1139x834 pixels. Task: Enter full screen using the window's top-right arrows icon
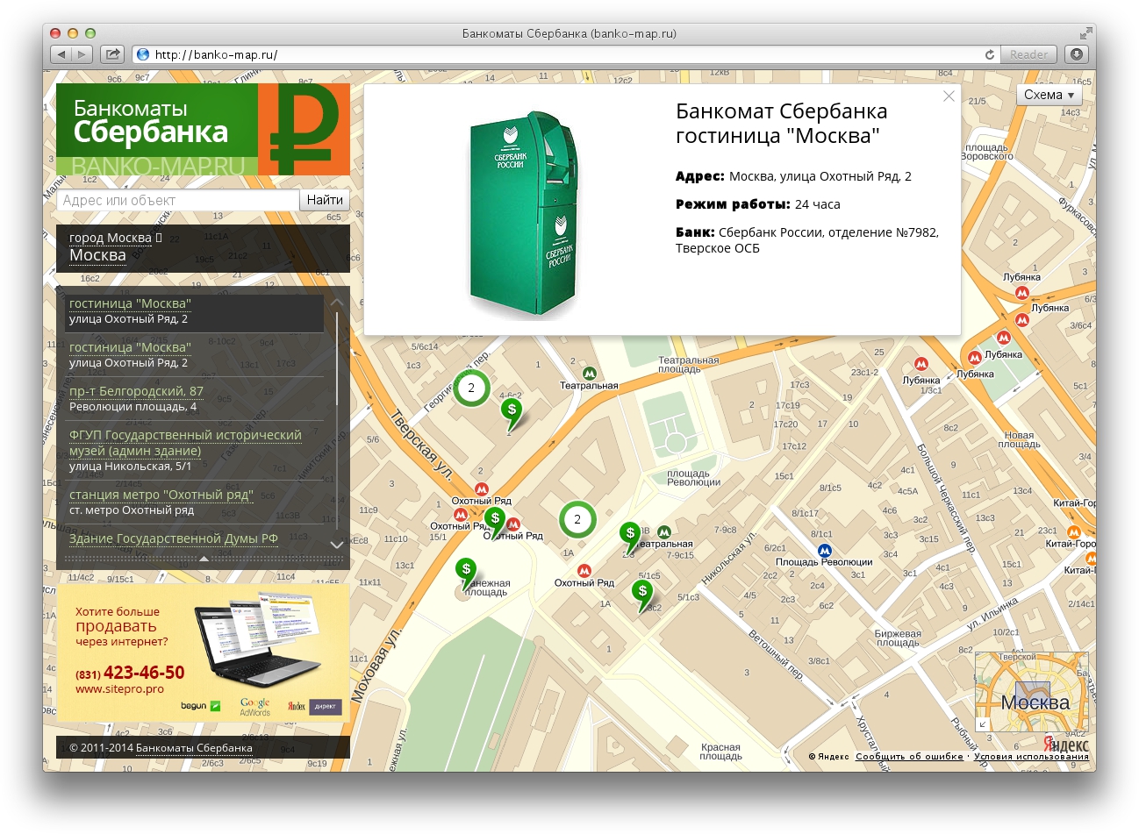1085,33
